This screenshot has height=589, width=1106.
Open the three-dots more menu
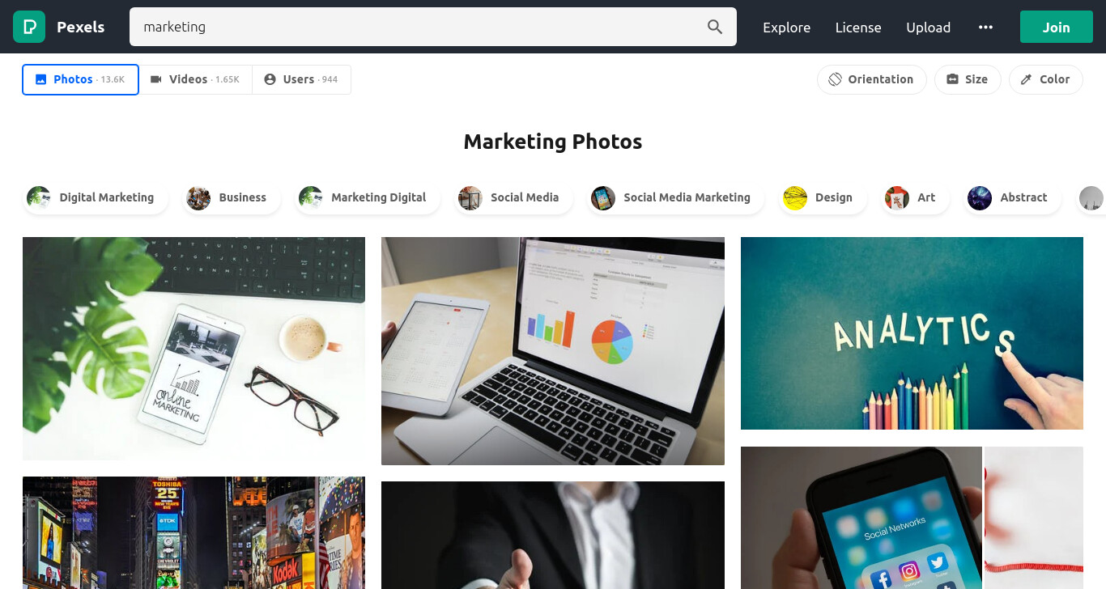click(x=985, y=27)
